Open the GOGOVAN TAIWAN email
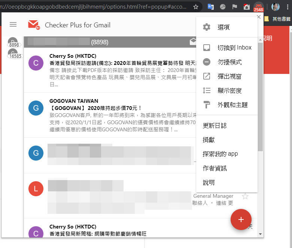Viewport: 292px width, 248px height. (110, 115)
